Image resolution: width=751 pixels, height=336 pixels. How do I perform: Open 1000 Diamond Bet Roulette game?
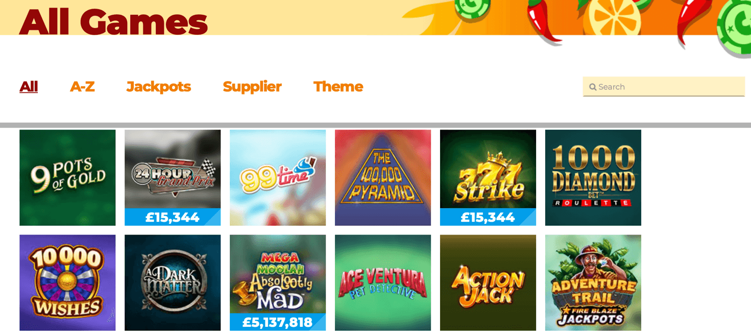click(x=593, y=177)
